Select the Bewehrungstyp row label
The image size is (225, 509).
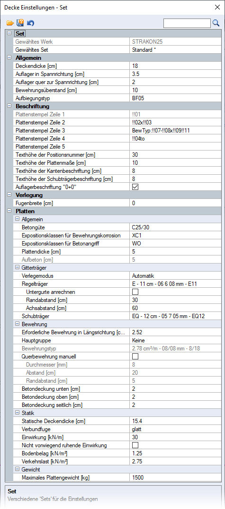(39, 349)
